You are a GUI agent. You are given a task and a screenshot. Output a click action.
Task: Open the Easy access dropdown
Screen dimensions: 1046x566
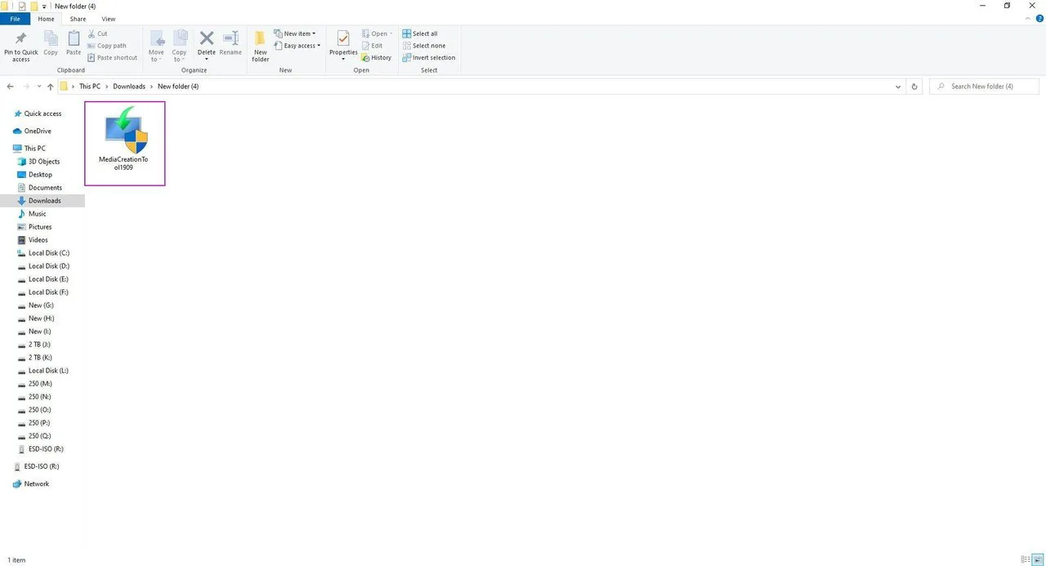click(297, 46)
